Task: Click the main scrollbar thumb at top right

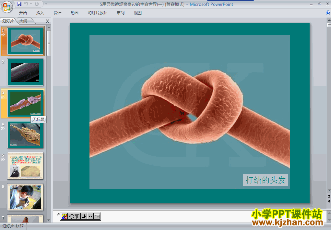Action: point(329,25)
